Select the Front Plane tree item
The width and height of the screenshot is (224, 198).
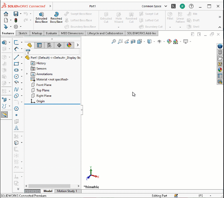(41, 85)
